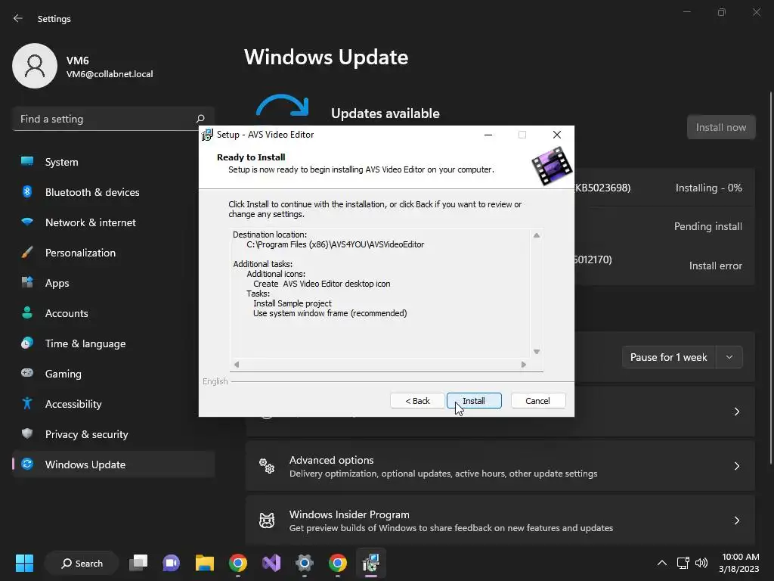Click the network tray icon
Viewport: 774px width, 581px height.
click(x=683, y=563)
